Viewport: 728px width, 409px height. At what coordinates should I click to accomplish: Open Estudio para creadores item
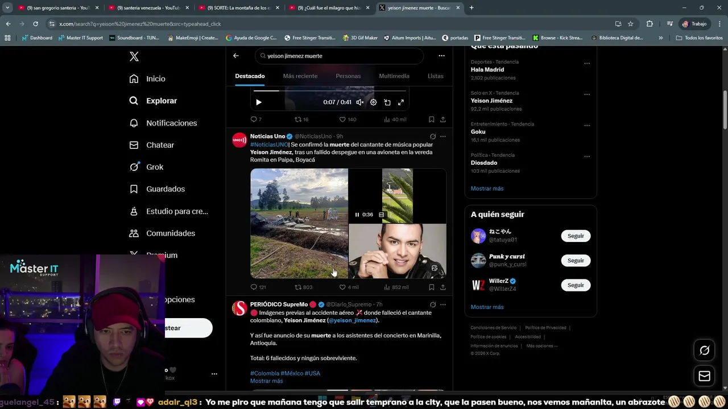pos(168,211)
